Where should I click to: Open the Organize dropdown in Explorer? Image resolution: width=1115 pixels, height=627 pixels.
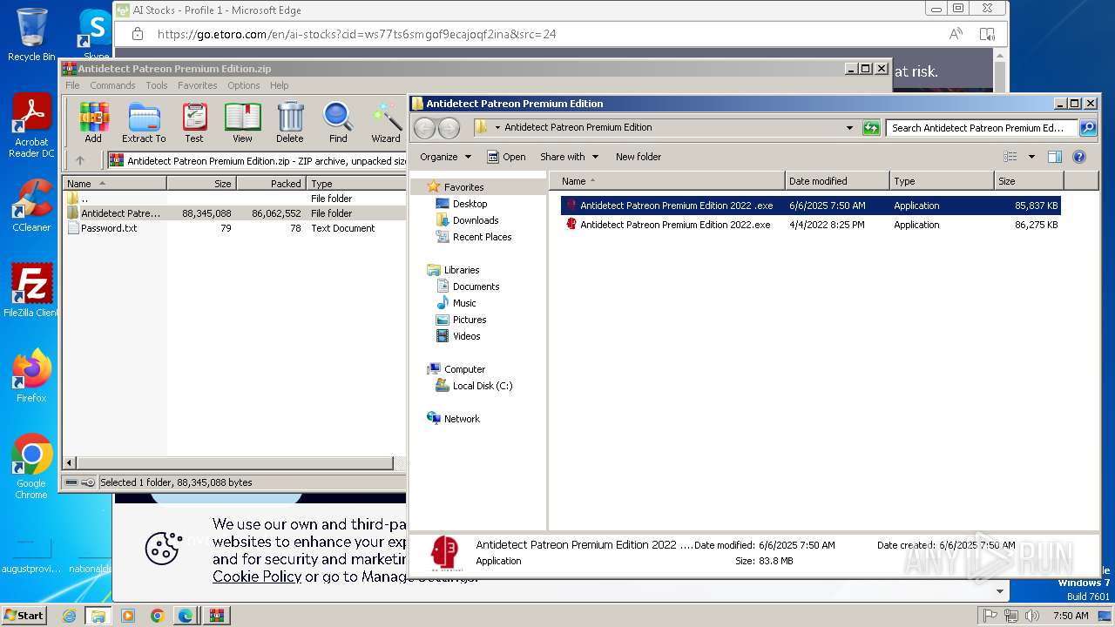tap(445, 157)
